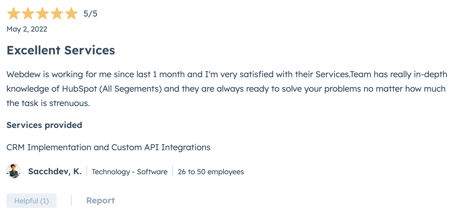Click CRM Implementation and Custom API Integrations text

point(108,148)
